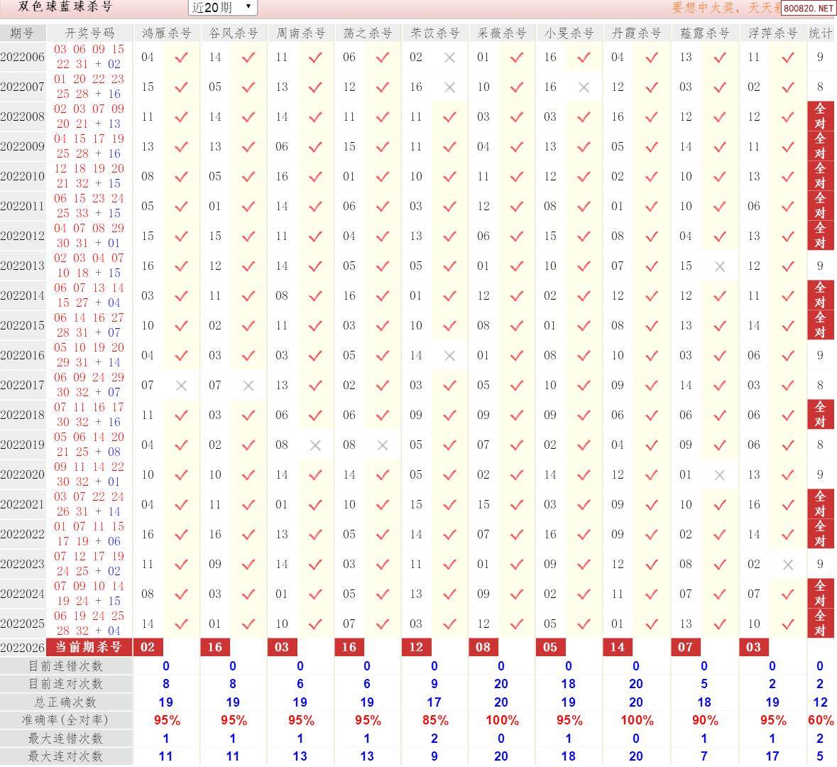Viewport: 837px width, 767px height.
Task: Click the 最大连错次数 row label
Action: [x=65, y=739]
